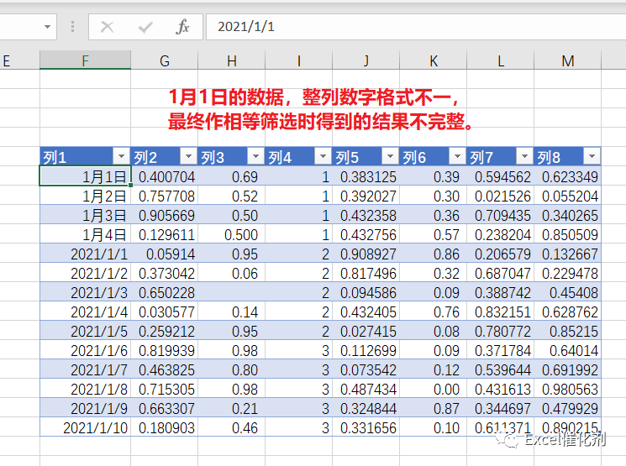Select cell containing 2021/1/10
Viewport: 626px width, 466px height.
click(x=85, y=427)
